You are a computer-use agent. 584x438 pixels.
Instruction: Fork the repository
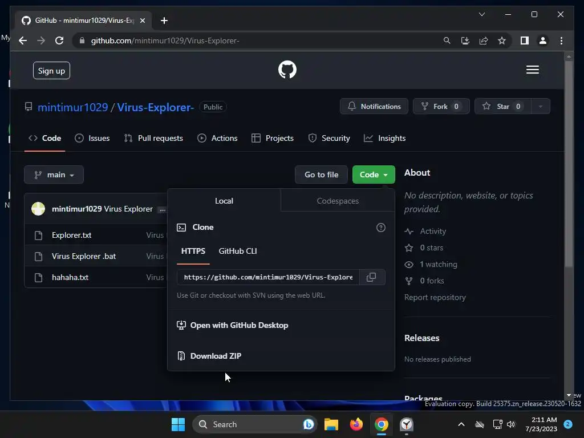coord(441,107)
